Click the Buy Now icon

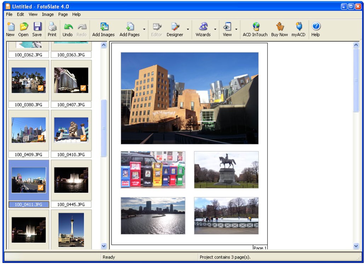click(279, 29)
